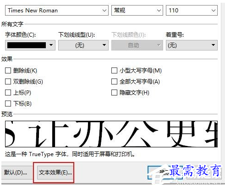Screen dimensions: 225x185
Task: Enable the 双删除线(G) checkbox
Action: (8, 82)
